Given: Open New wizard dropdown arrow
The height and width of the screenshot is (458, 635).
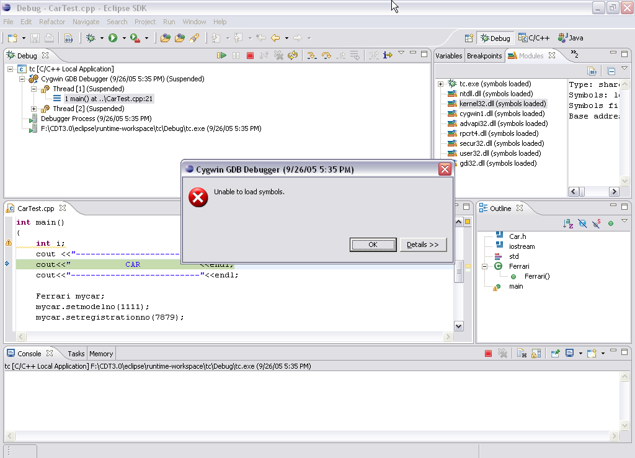Looking at the screenshot, I should [x=24, y=38].
